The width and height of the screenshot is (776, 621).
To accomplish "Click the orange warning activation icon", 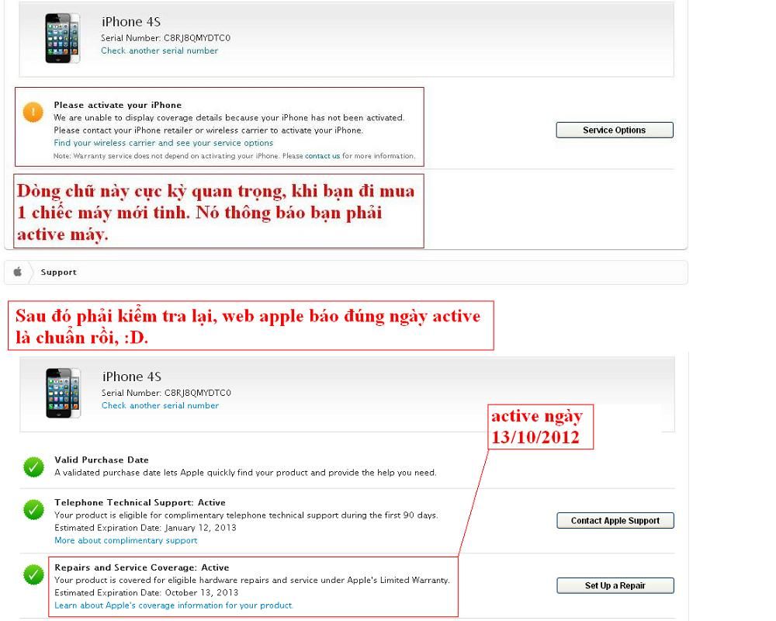I will click(x=33, y=112).
